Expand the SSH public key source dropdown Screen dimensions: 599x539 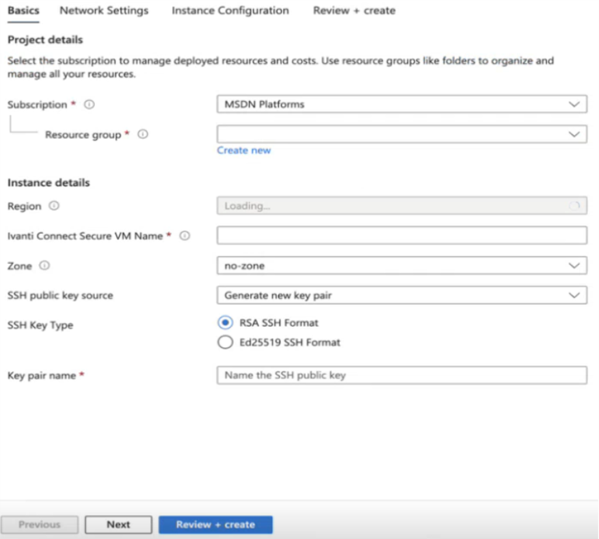[402, 295]
